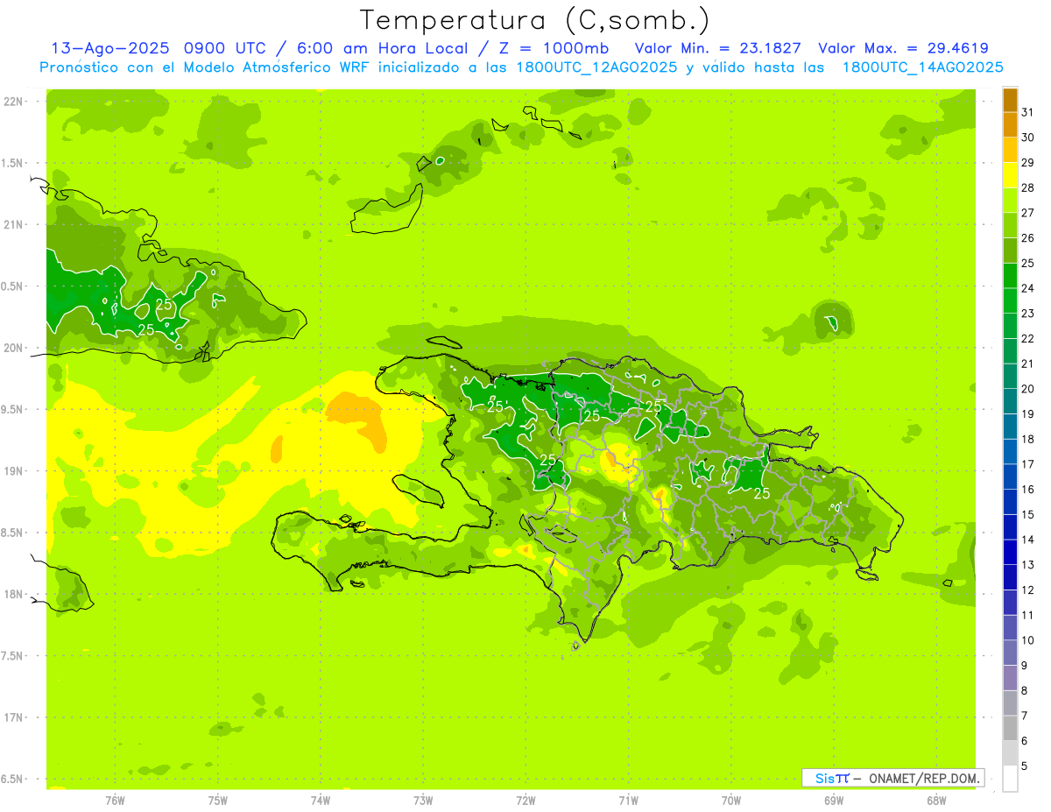Viewport: 1051px width, 812px height.
Task: Click the legend value "8"
Action: pos(1025,691)
